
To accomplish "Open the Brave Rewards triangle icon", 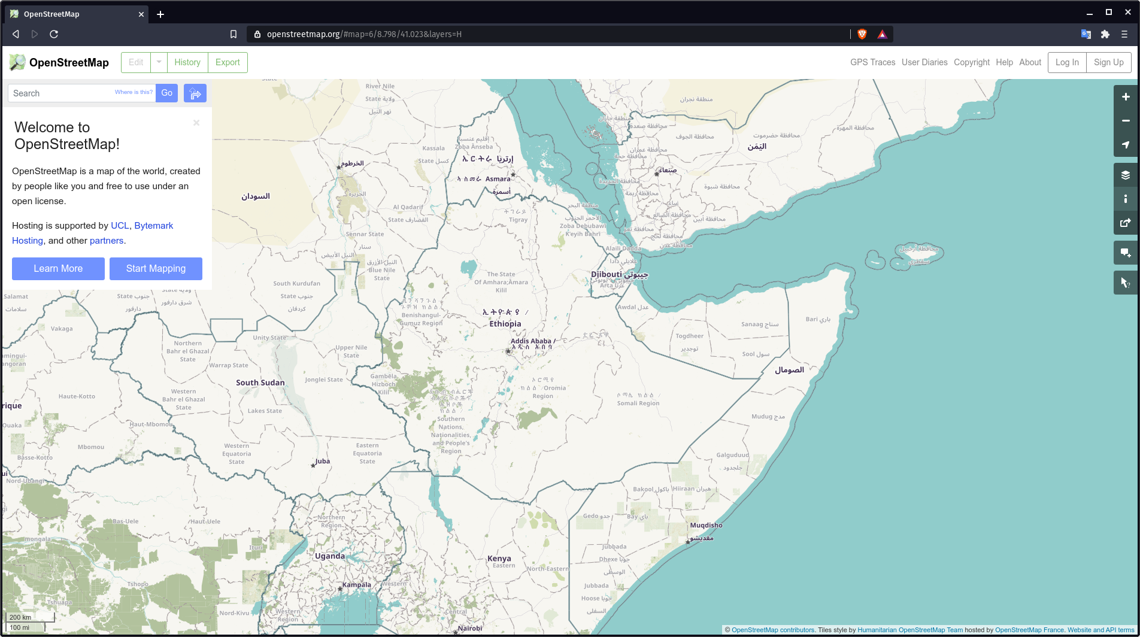I will (882, 34).
